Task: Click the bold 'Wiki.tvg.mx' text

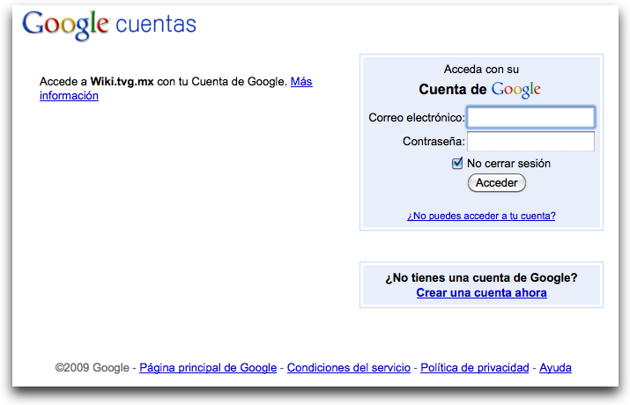Action: click(x=122, y=82)
